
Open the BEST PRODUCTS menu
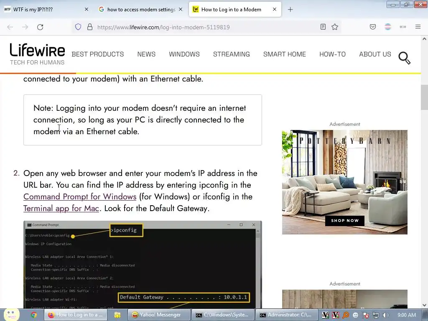[98, 54]
